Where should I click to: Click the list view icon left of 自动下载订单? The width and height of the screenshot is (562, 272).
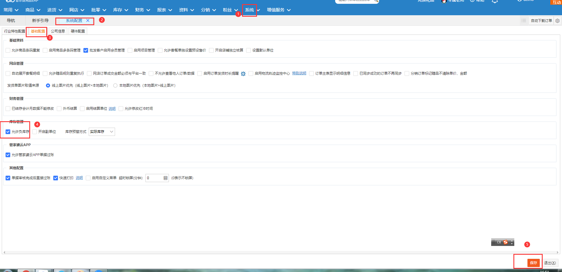[x=524, y=21]
